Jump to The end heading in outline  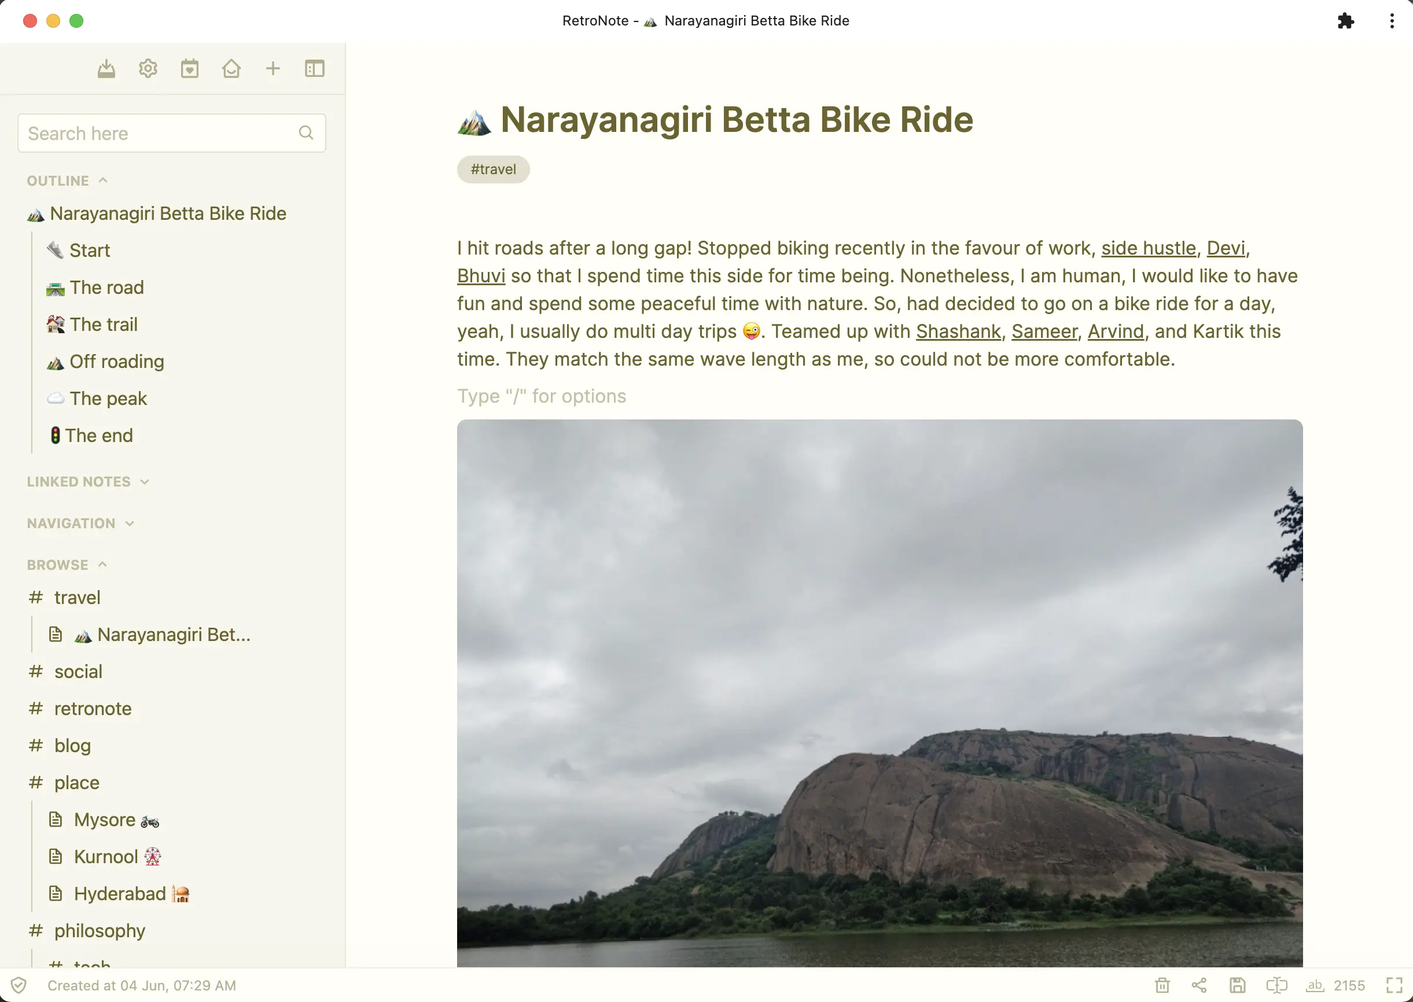point(91,436)
